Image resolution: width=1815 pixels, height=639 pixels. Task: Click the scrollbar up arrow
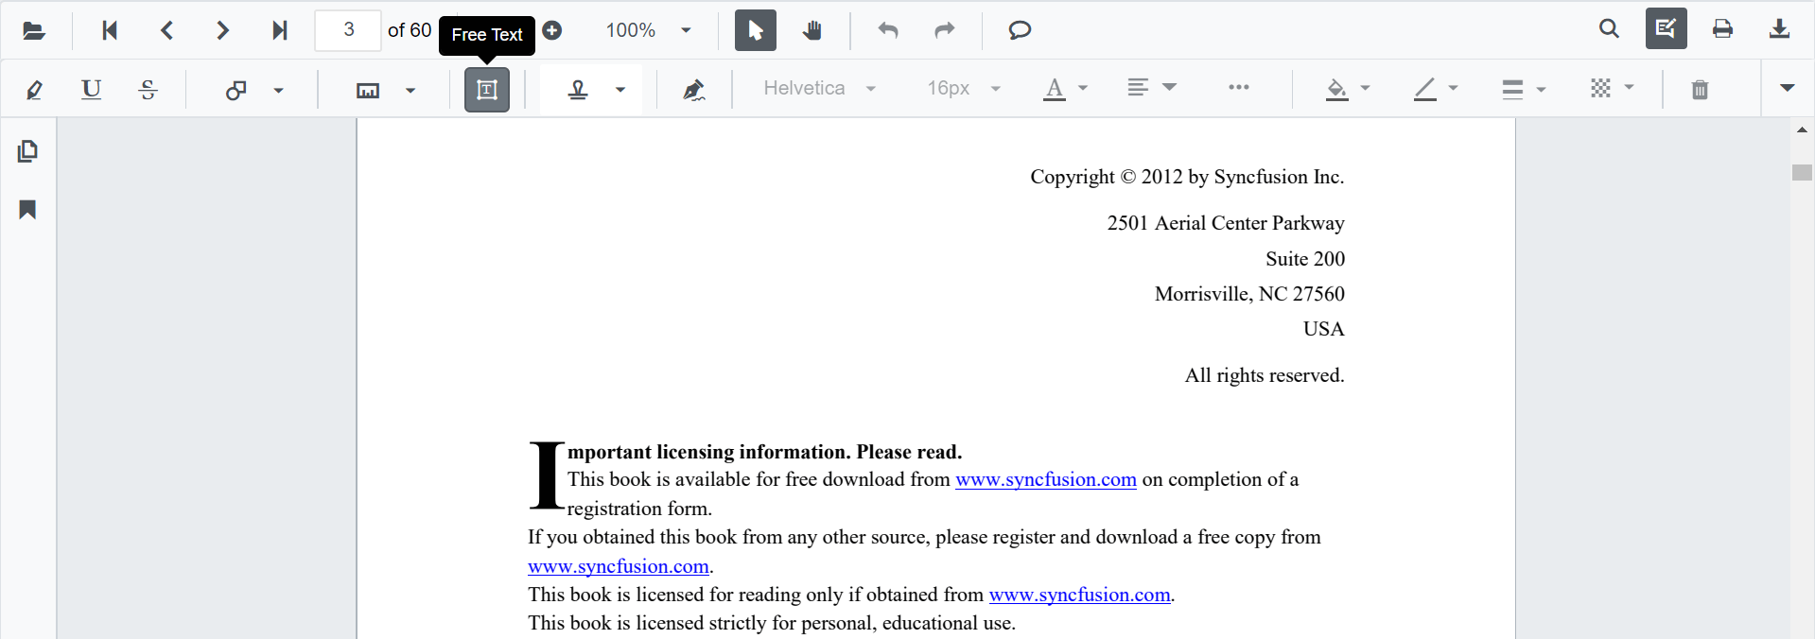click(1802, 130)
